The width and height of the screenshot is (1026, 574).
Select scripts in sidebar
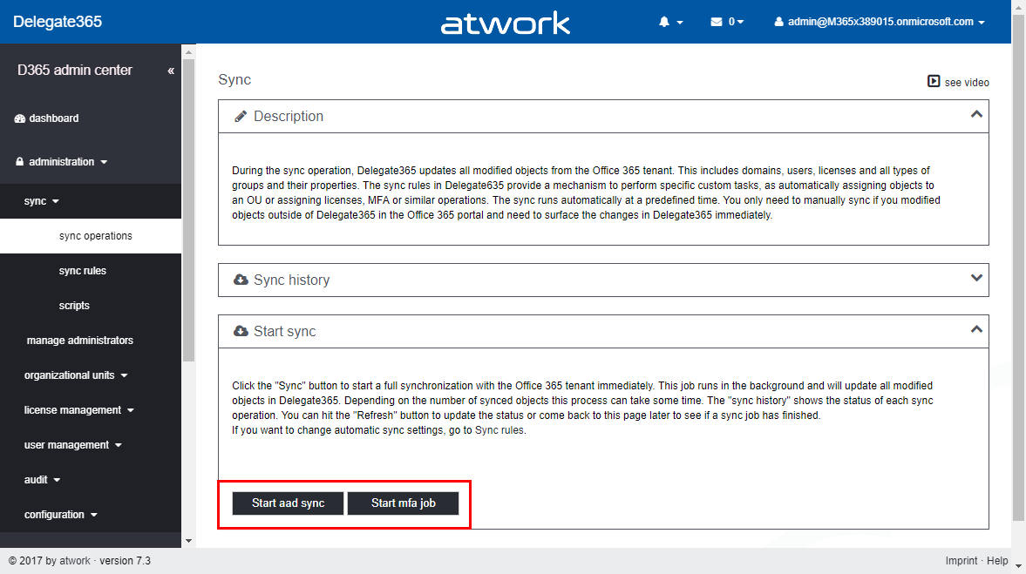[x=74, y=306]
